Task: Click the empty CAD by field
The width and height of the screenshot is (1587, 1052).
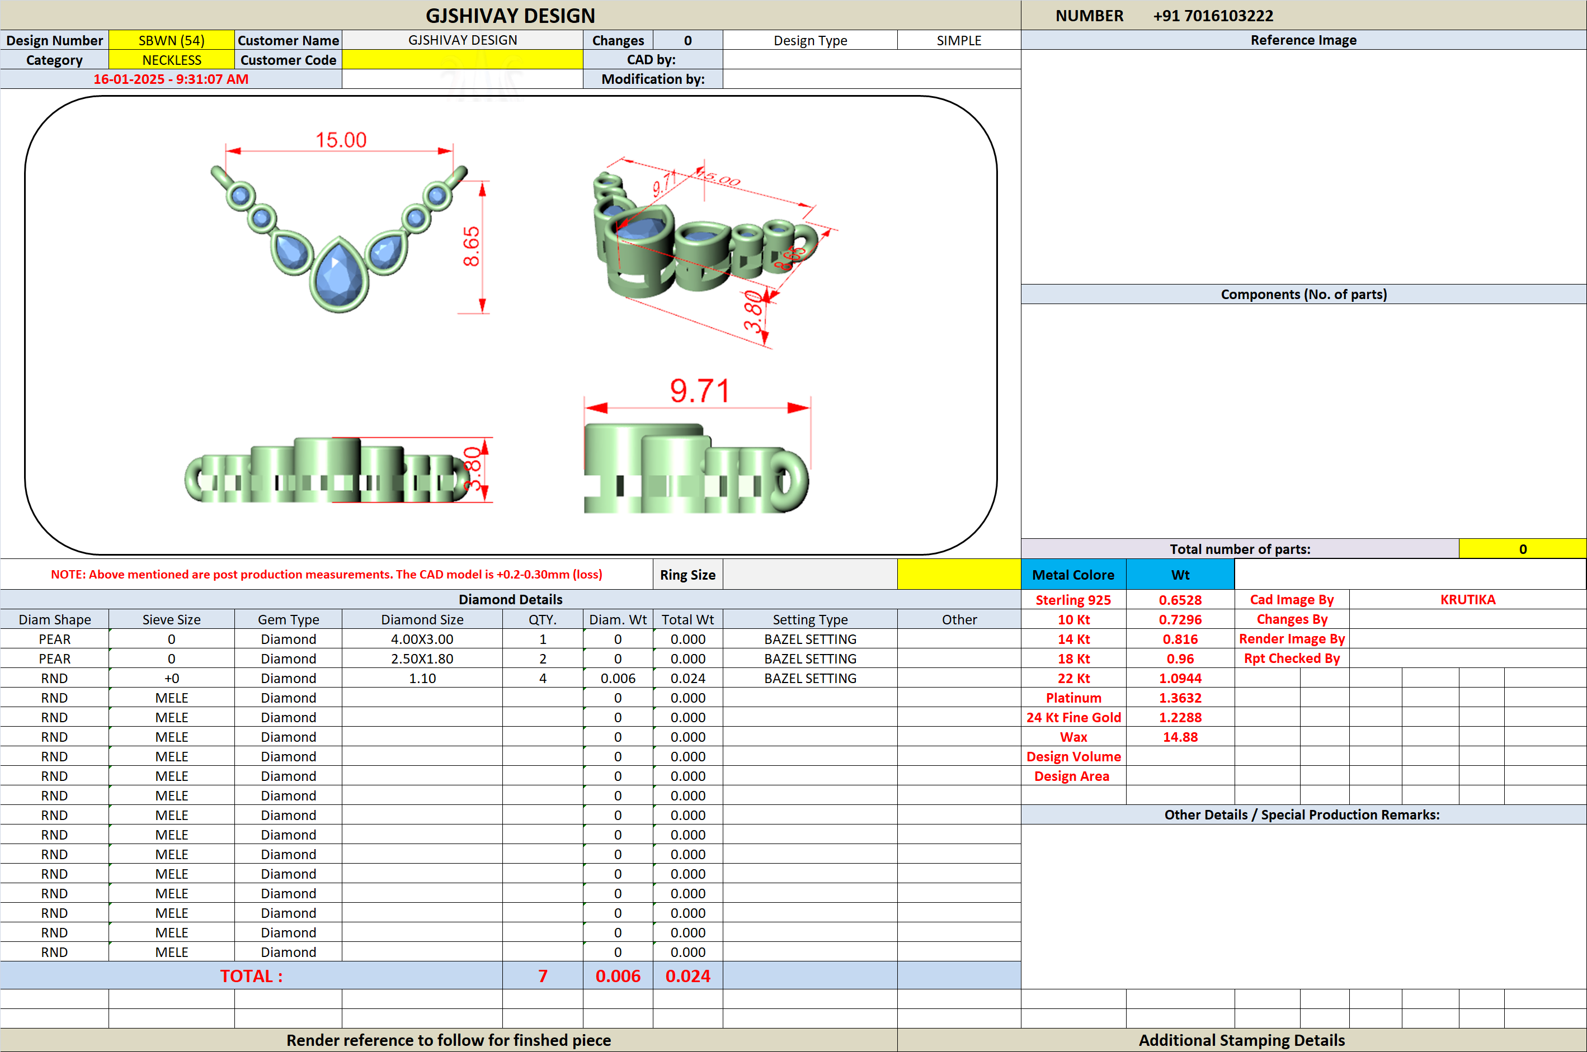Action: click(x=872, y=60)
